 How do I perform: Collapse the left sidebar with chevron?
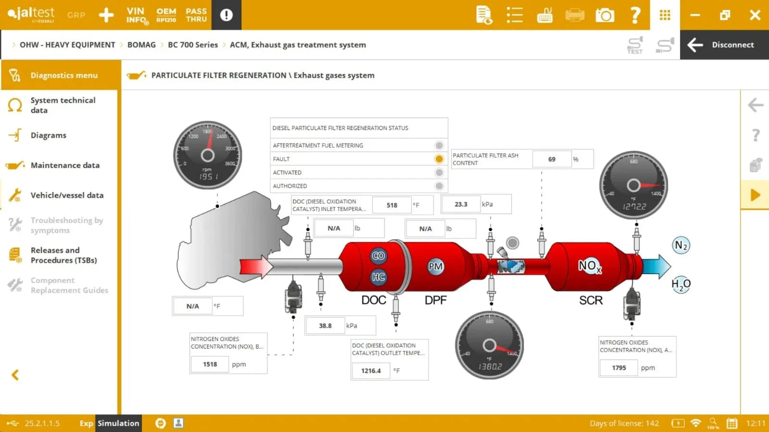15,375
